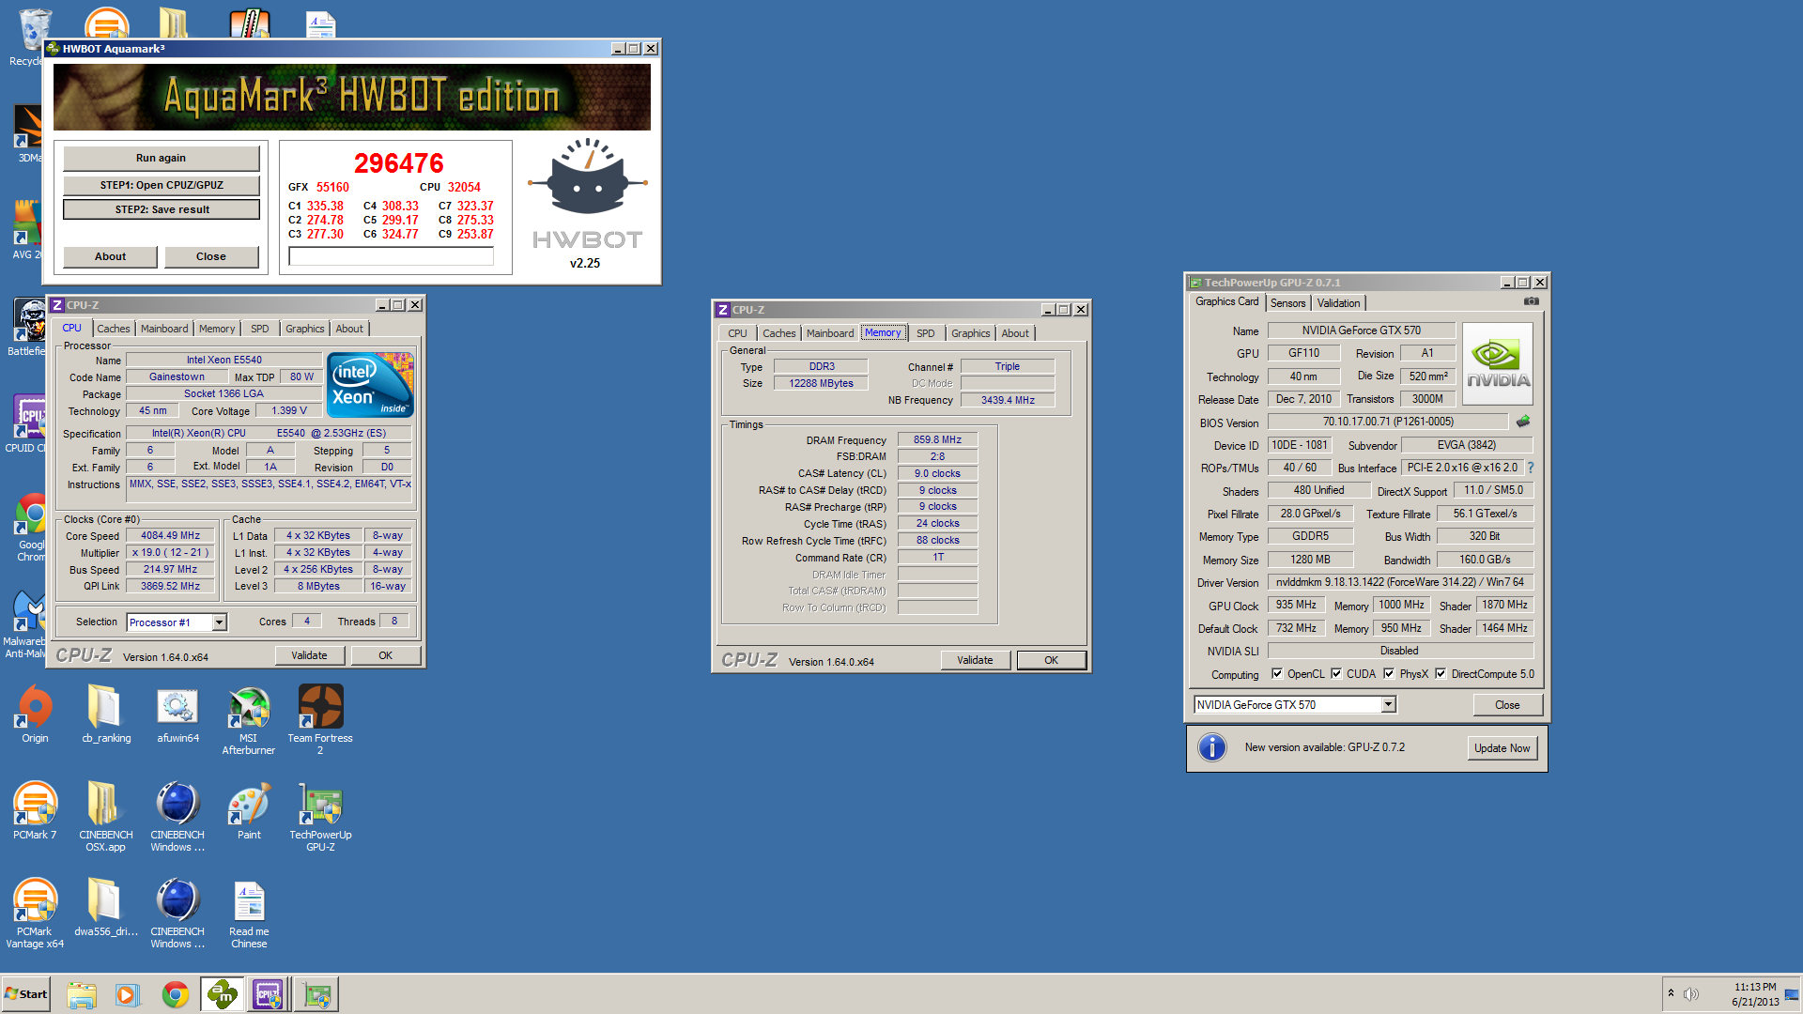Open About tab in memory CPU-Z

click(x=1015, y=333)
